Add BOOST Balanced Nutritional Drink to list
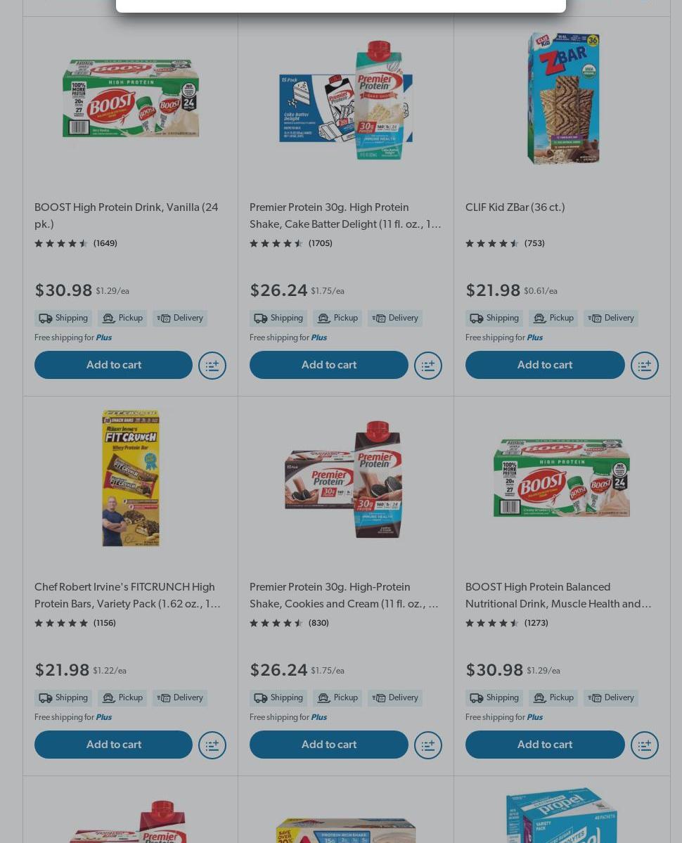The image size is (682, 843). click(x=644, y=745)
